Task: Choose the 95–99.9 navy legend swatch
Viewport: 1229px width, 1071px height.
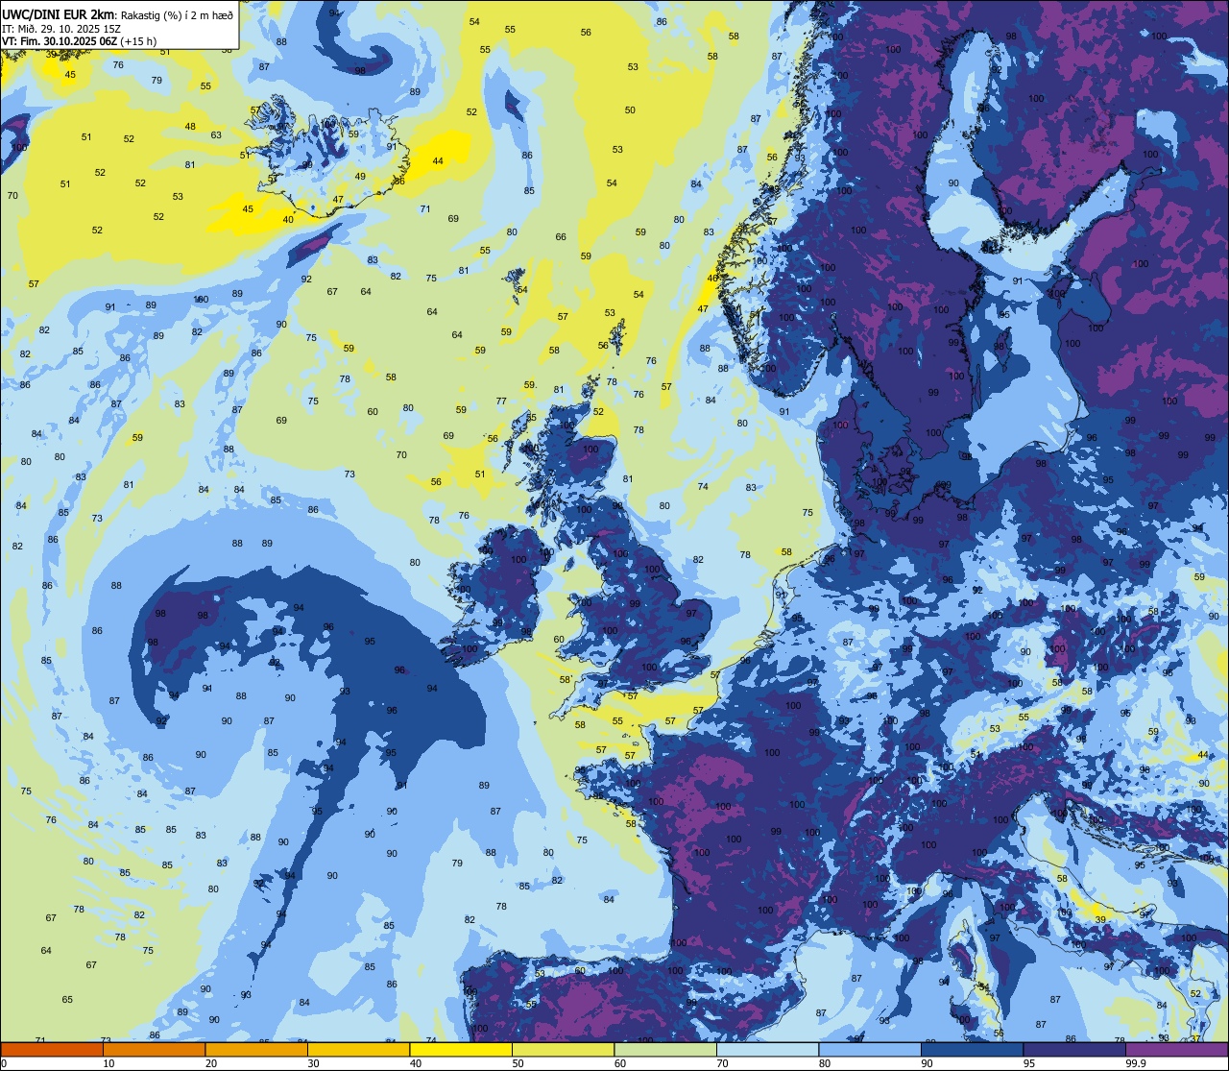Action: pyautogui.click(x=1074, y=1050)
